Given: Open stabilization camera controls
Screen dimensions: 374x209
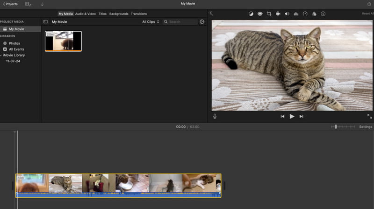Looking at the screenshot, I should pos(278,14).
